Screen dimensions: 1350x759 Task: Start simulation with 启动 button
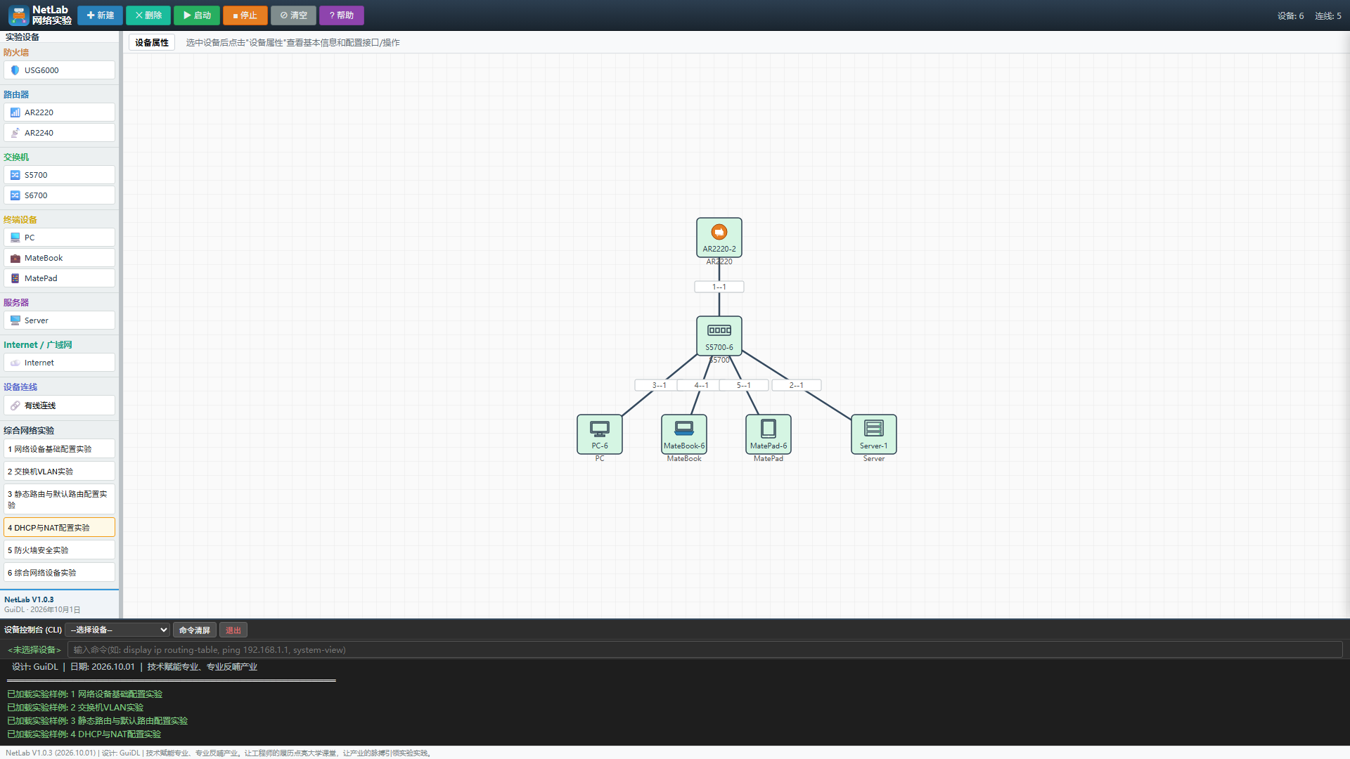[197, 15]
